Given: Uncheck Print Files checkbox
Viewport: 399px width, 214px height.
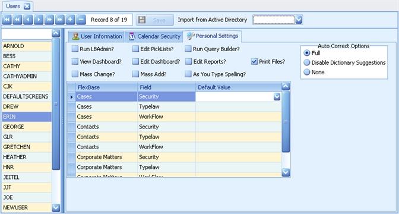Looking at the screenshot, I should coord(254,61).
